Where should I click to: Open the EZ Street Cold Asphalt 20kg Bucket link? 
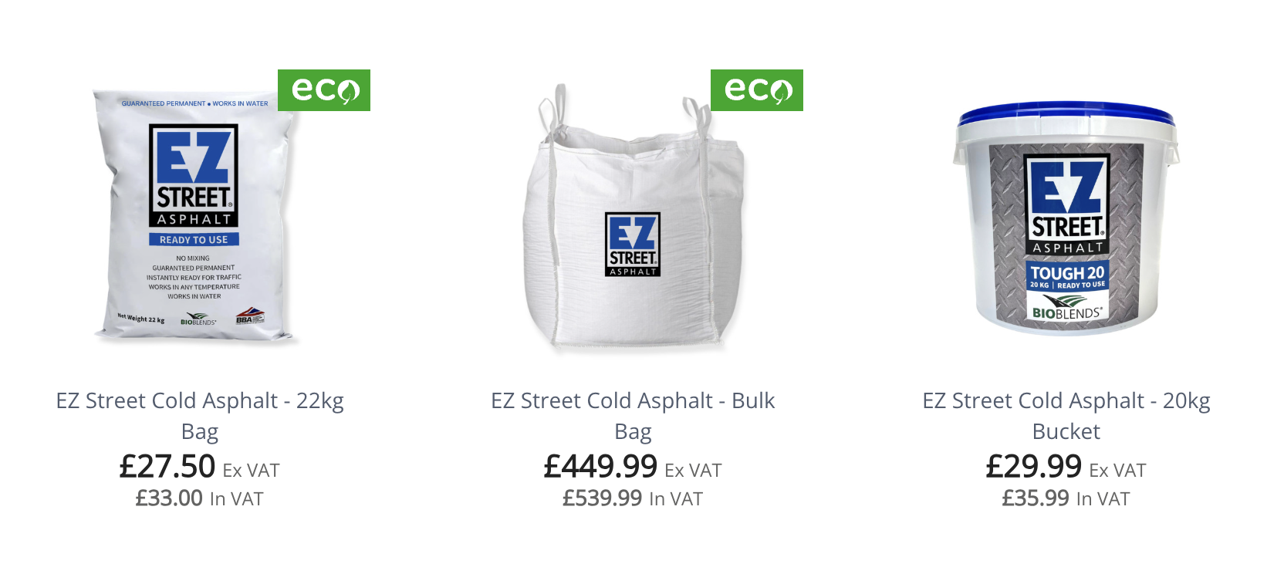click(x=1066, y=416)
